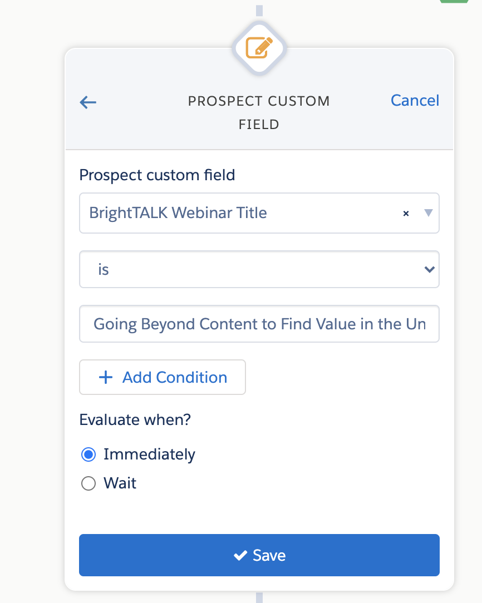
Task: Click the orange pencil rule icon
Action: [x=259, y=48]
